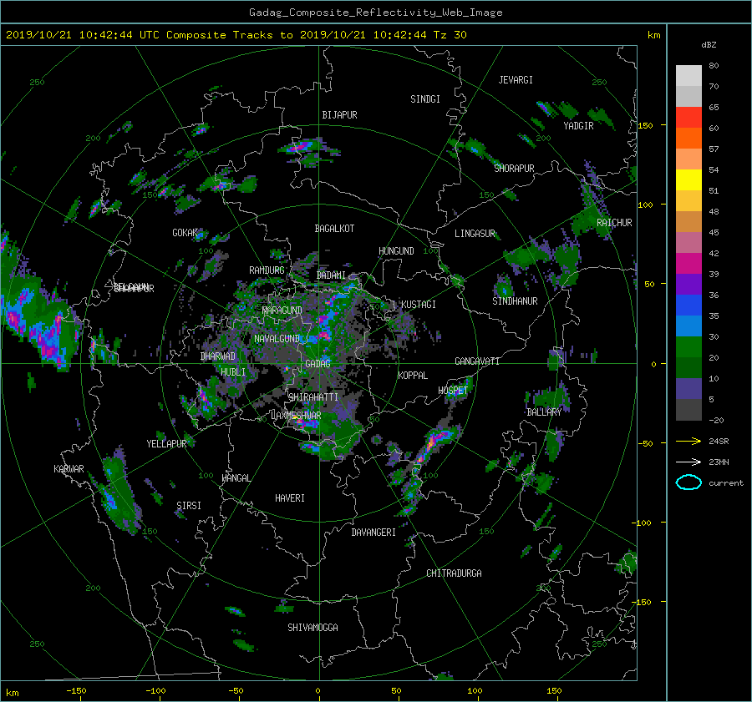The image size is (752, 702).
Task: Click the strong echo cell near Hospet
Action: (x=435, y=443)
